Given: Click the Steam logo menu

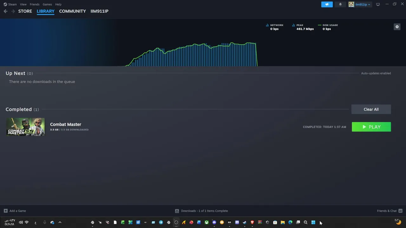Looking at the screenshot, I should click(10, 4).
